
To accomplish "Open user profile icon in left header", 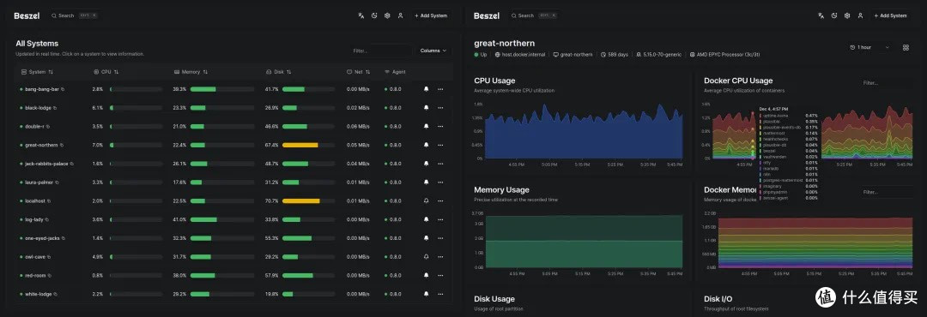I will point(400,16).
